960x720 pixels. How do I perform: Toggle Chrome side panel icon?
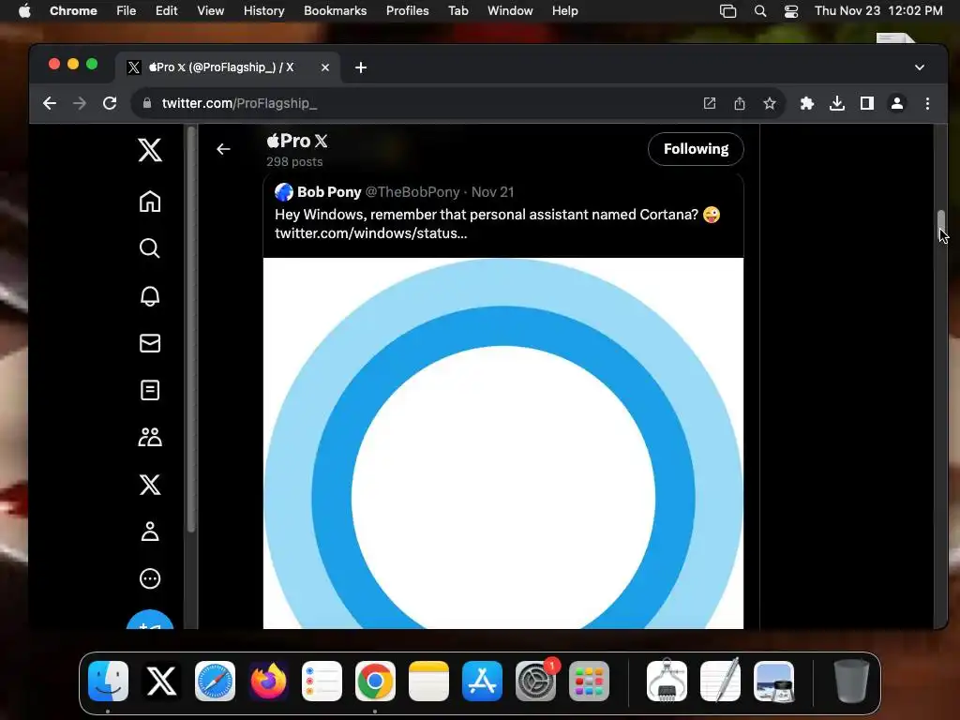867,103
